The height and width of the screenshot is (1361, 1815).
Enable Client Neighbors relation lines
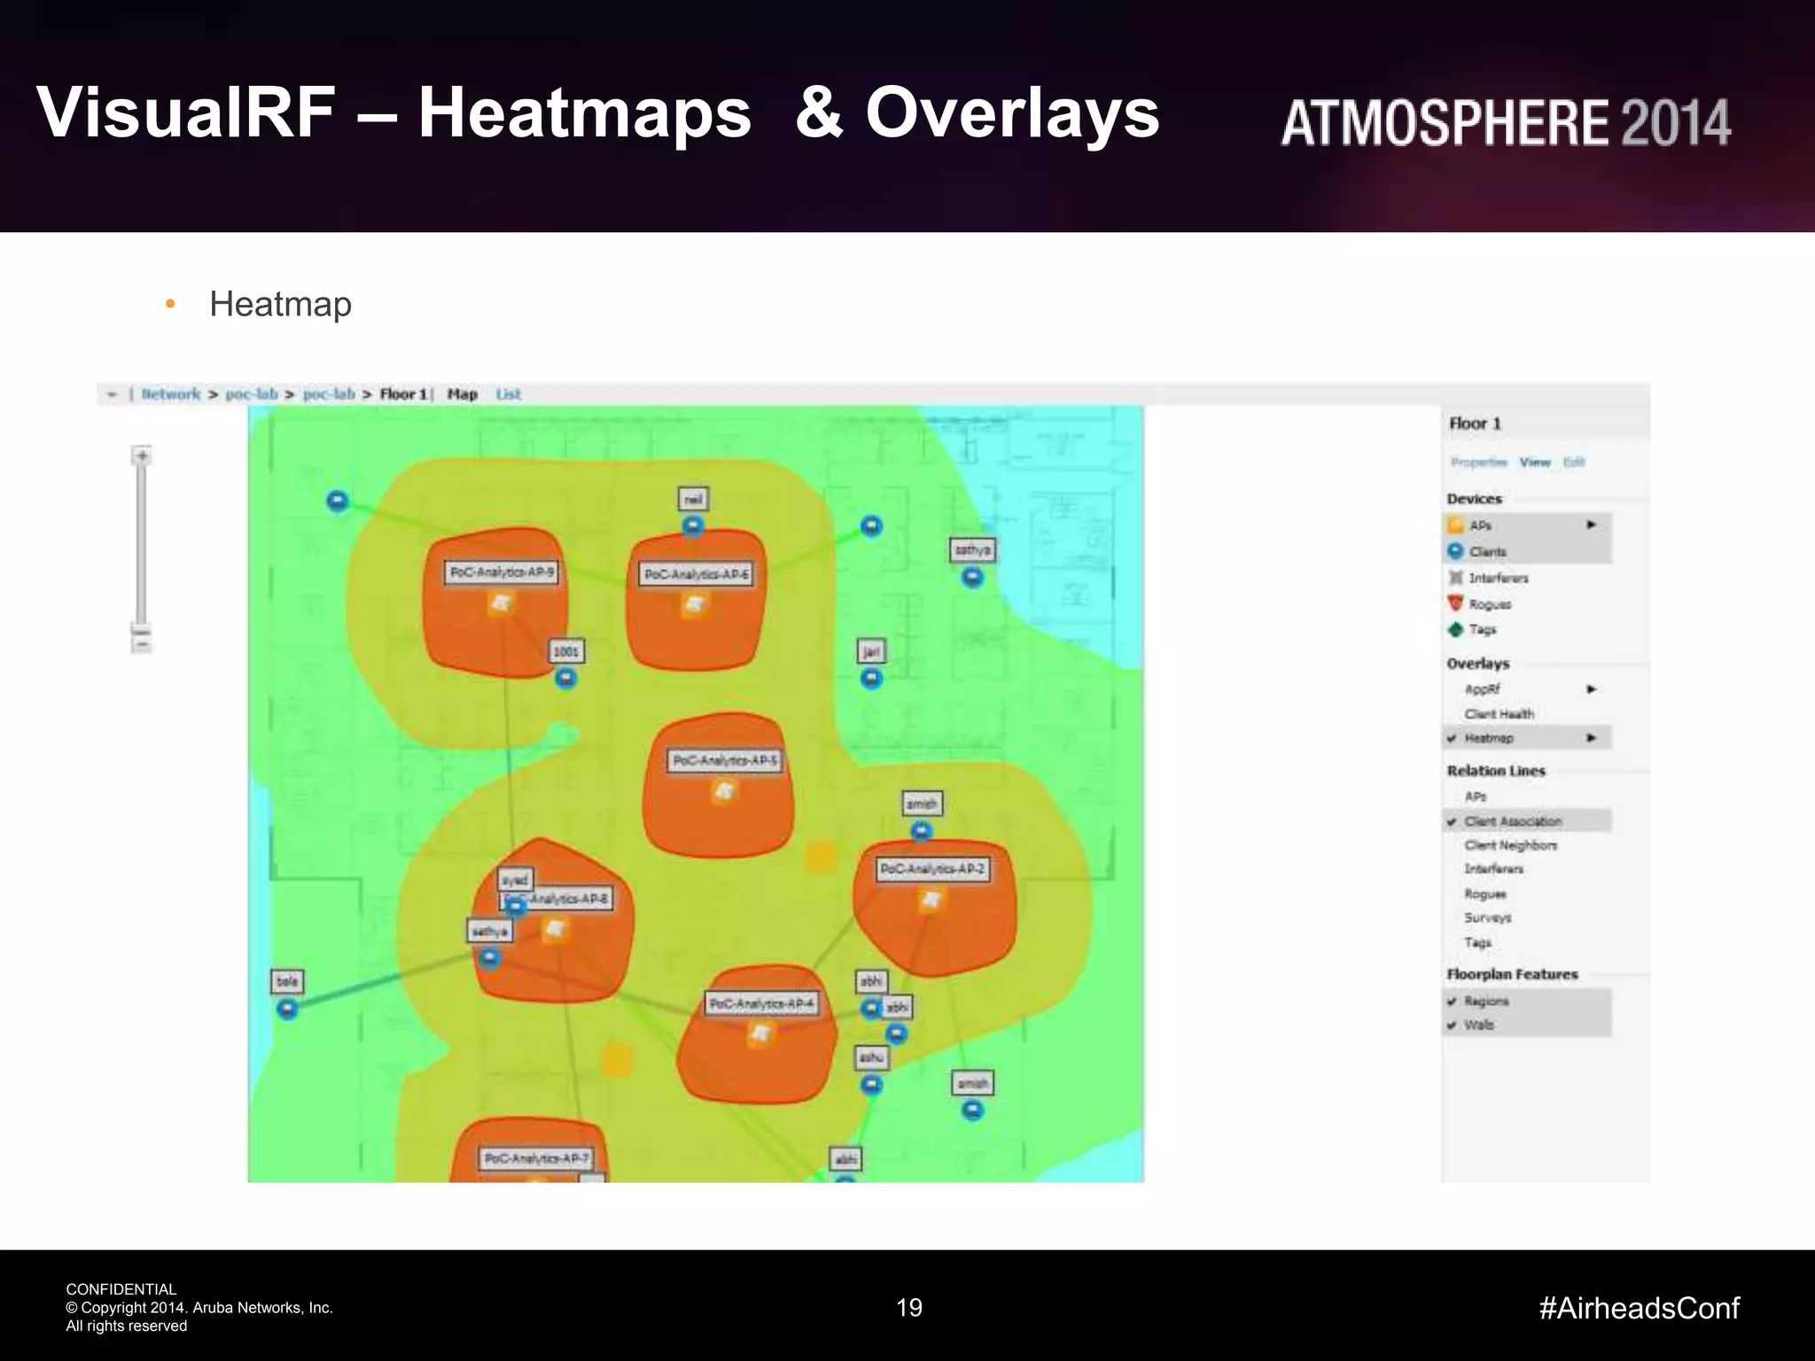click(x=1510, y=845)
